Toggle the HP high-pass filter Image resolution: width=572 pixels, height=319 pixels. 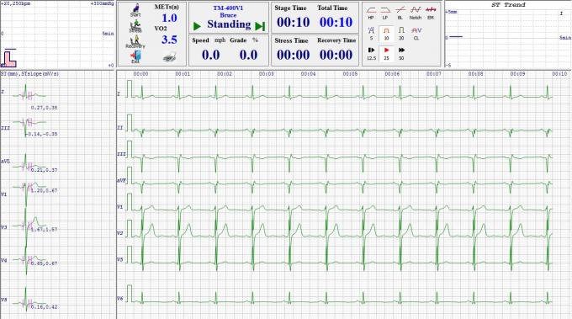[x=371, y=13]
